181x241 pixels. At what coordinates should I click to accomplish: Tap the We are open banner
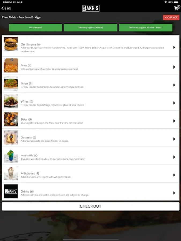(x=36, y=28)
